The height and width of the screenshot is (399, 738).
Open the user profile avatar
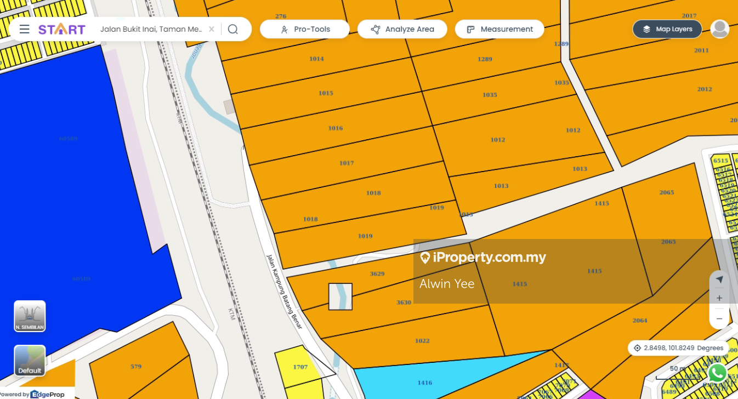point(719,29)
